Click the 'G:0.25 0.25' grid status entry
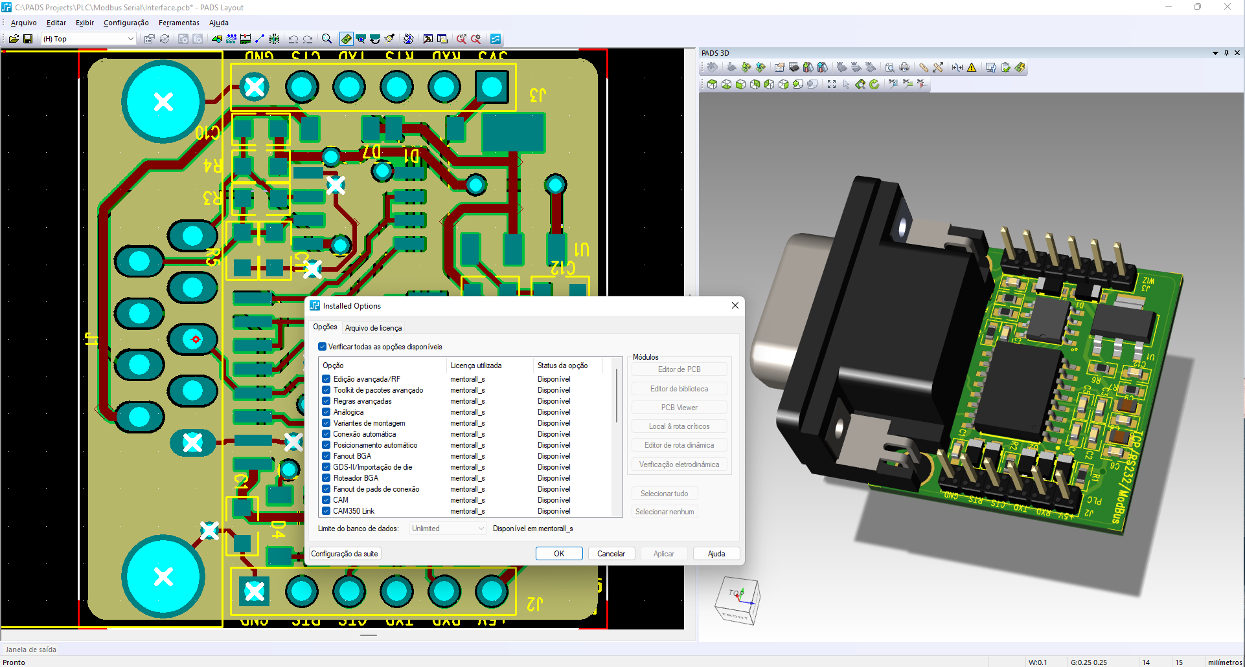Screen dimensions: 1245x667 [x=1089, y=662]
